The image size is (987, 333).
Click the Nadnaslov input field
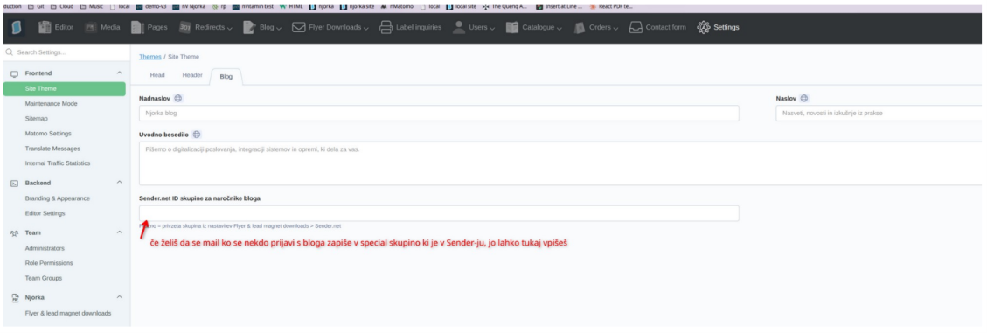point(439,114)
